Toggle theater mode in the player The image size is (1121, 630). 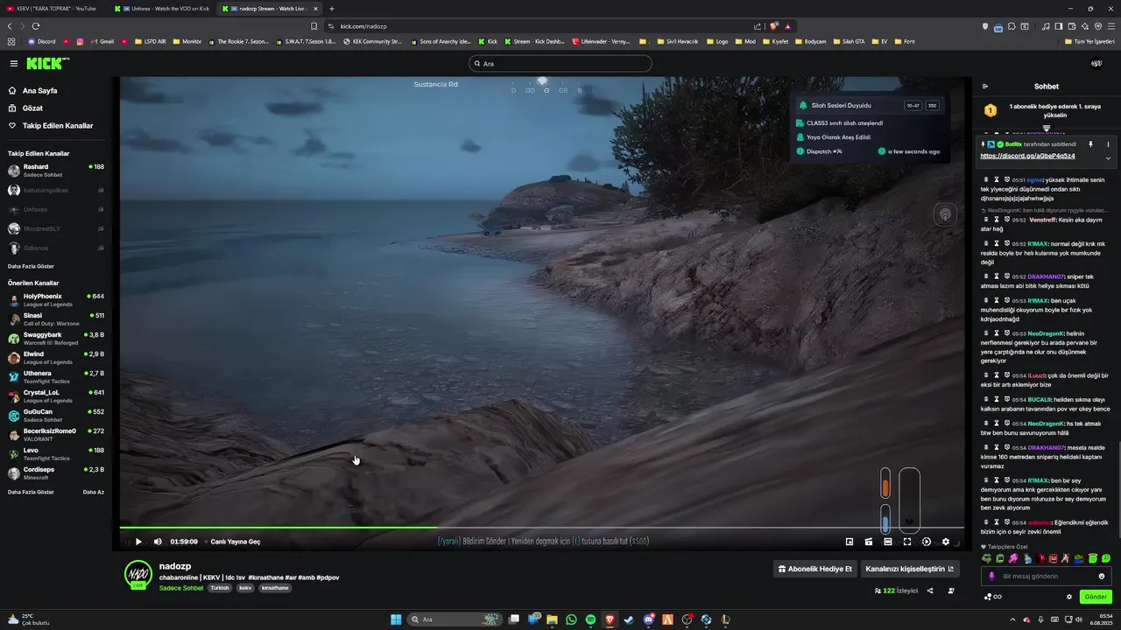[888, 542]
